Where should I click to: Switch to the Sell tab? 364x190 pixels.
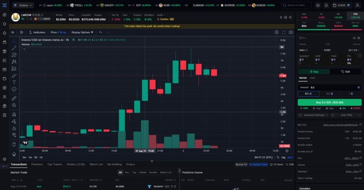[x=346, y=72]
